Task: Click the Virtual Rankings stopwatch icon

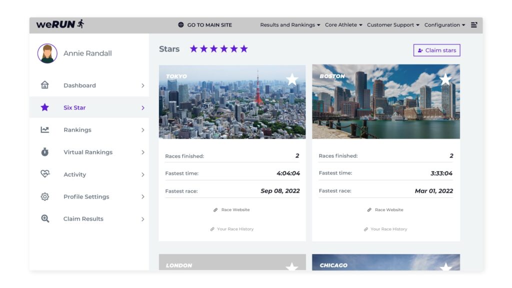Action: click(44, 152)
